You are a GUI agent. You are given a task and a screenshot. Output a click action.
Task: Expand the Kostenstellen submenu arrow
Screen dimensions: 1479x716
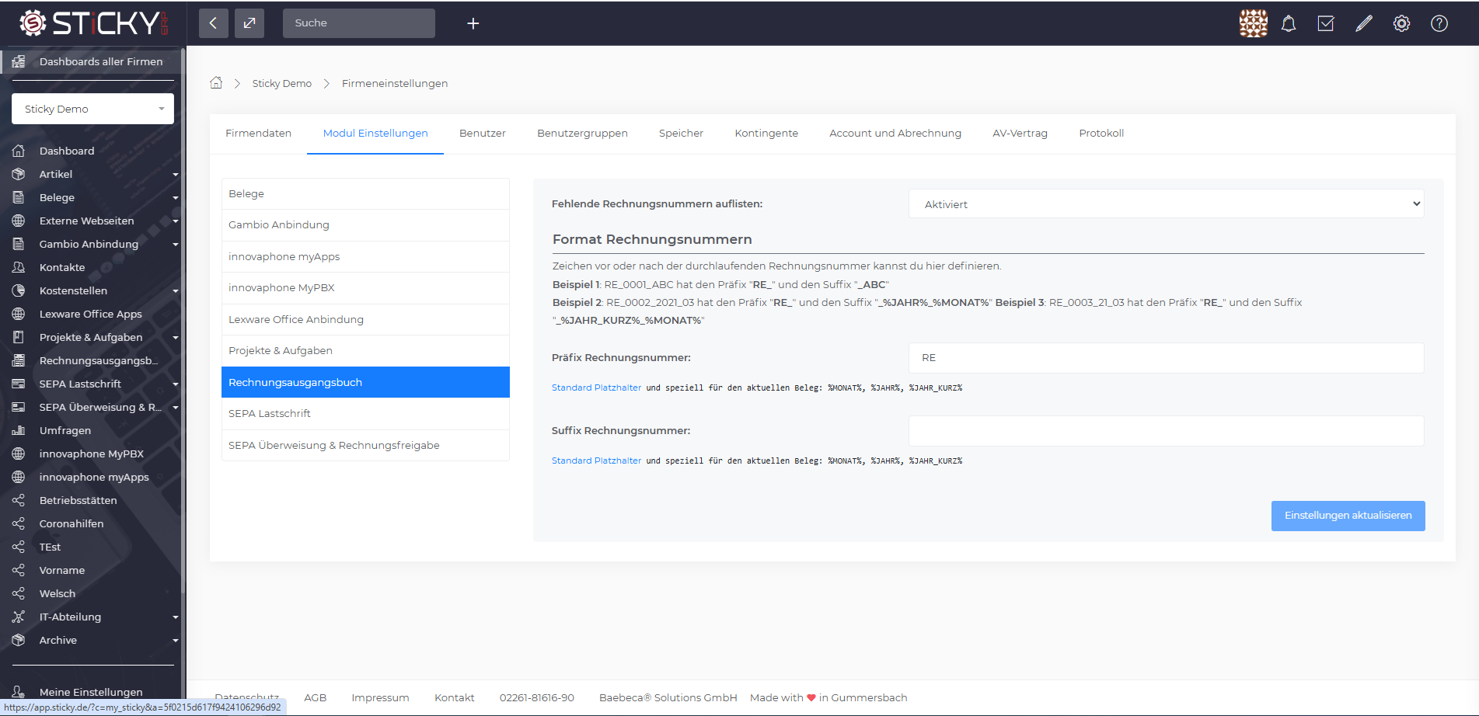(x=176, y=291)
